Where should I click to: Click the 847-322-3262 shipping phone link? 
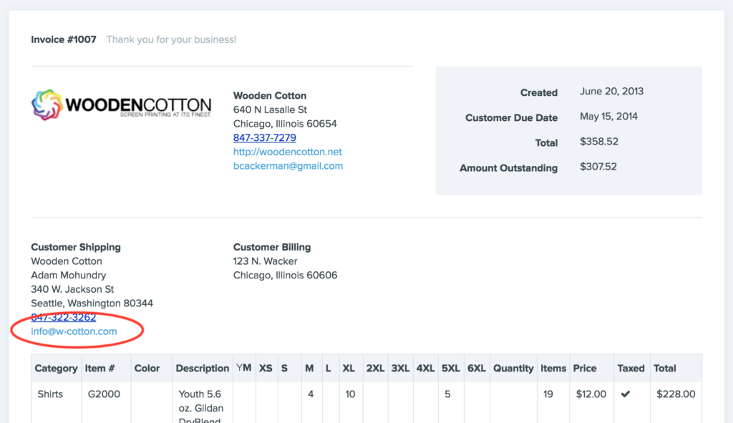pos(63,317)
